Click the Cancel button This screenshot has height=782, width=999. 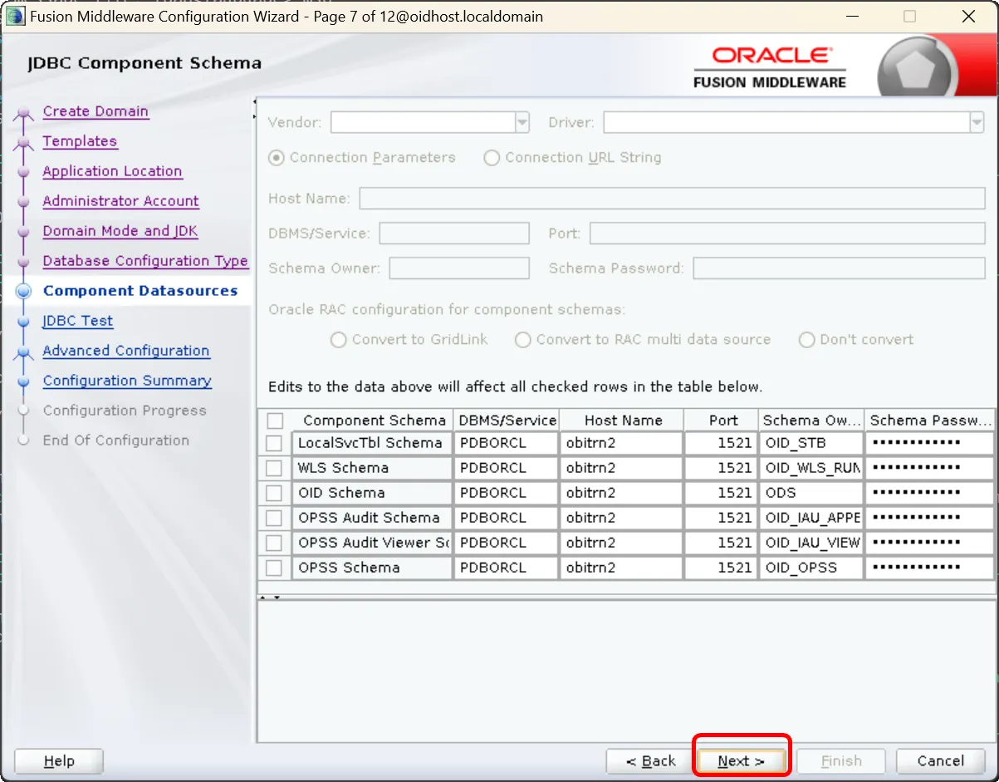(x=941, y=761)
